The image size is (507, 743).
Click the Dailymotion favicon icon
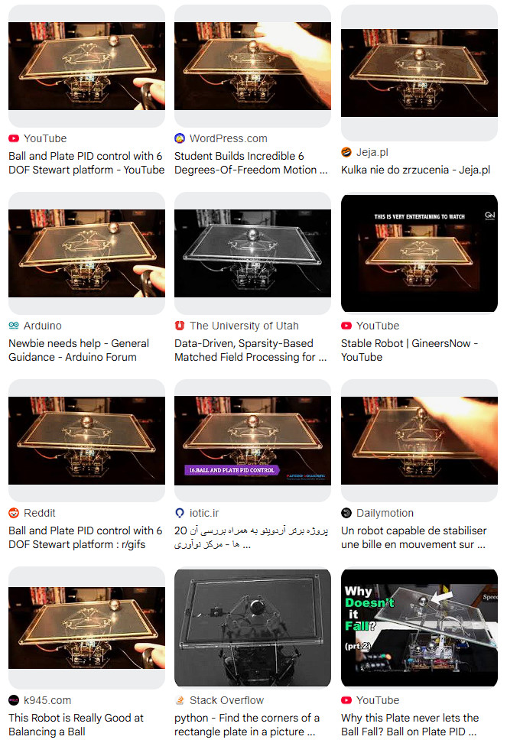[346, 513]
